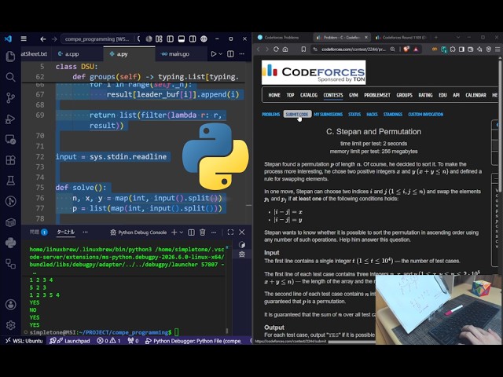Viewport: 503px width, 377px height.
Task: Split the terminal in the panel
Action: 191,232
